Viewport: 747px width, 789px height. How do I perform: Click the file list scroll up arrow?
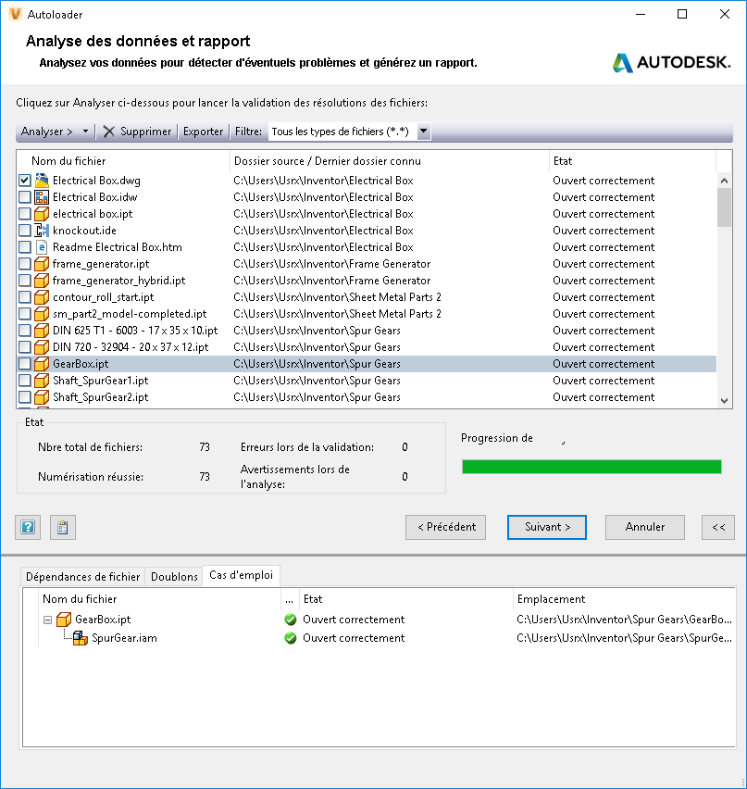(724, 181)
